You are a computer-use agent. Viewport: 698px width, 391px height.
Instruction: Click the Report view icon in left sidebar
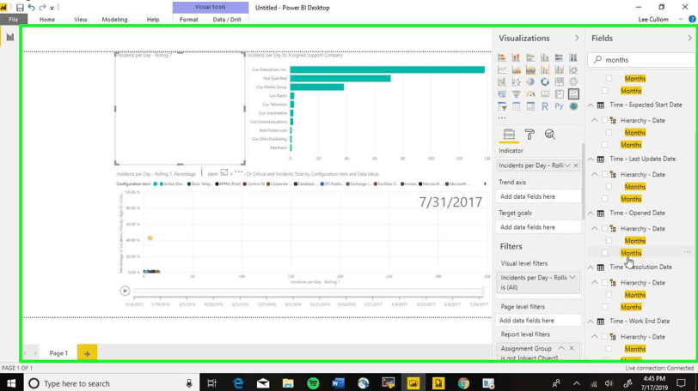tap(9, 37)
